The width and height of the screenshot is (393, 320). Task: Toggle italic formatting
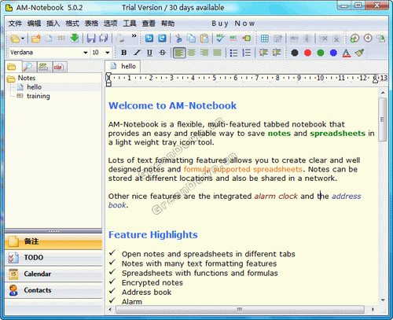click(137, 53)
